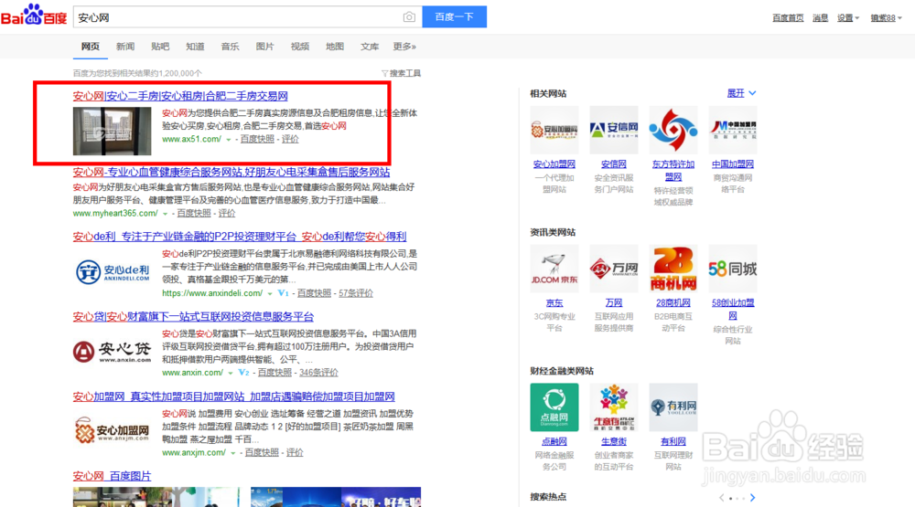Switch to the 地图 tab

point(334,47)
